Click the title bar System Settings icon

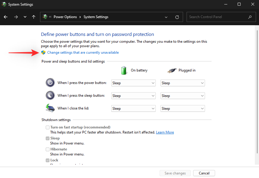coord(4,4)
